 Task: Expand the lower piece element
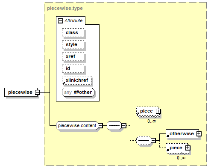tap(188, 148)
